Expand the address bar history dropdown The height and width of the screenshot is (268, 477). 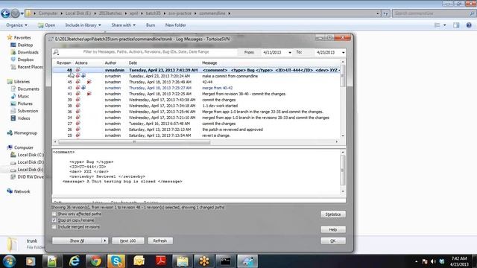tap(377, 13)
